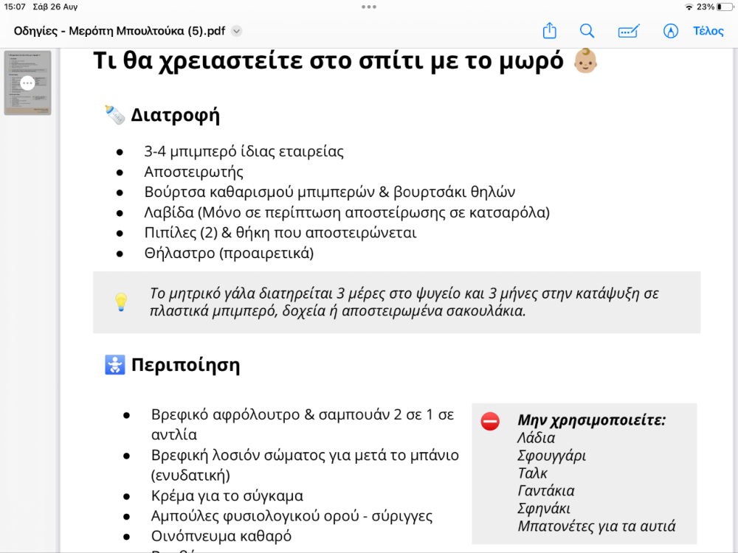Viewport: 738px width, 553px height.
Task: Open the search magnifier in the PDF toolbar
Action: pos(587,31)
